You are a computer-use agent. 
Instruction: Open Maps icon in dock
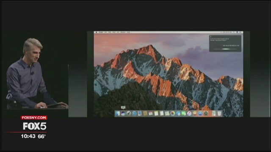click(x=167, y=114)
